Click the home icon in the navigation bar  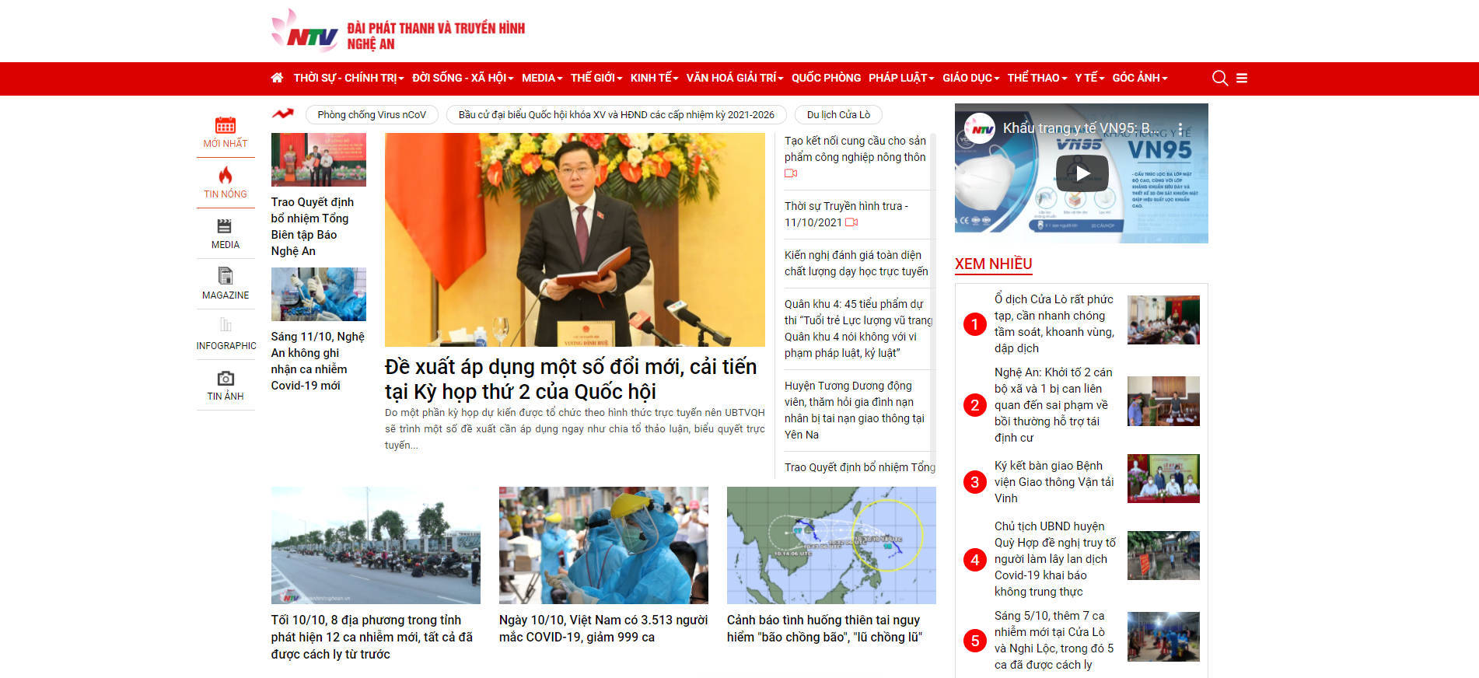[277, 78]
